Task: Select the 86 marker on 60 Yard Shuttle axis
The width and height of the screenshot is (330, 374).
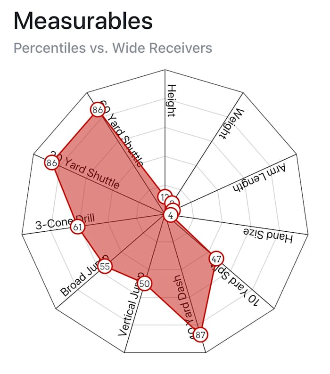Action: coord(98,110)
